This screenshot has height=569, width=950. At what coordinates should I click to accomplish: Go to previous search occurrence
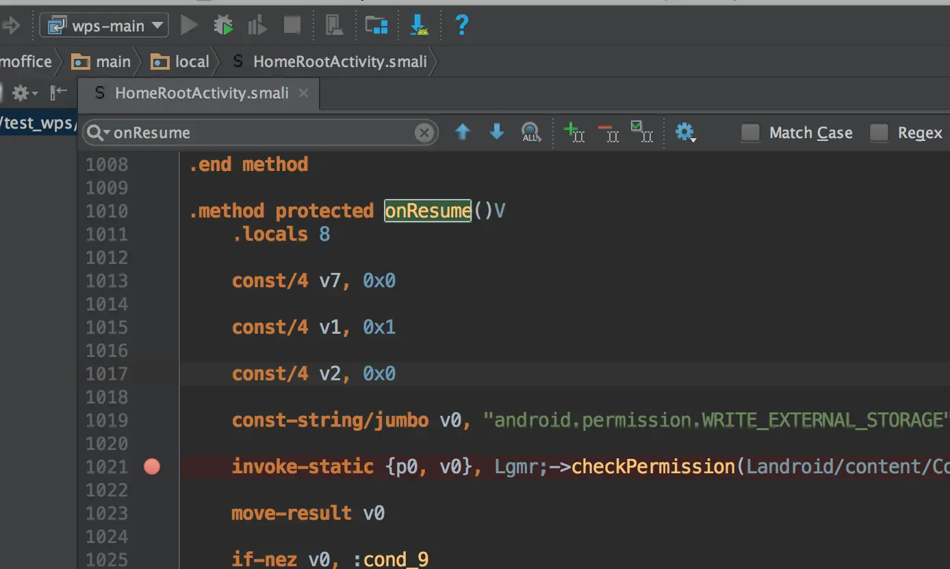click(x=463, y=132)
